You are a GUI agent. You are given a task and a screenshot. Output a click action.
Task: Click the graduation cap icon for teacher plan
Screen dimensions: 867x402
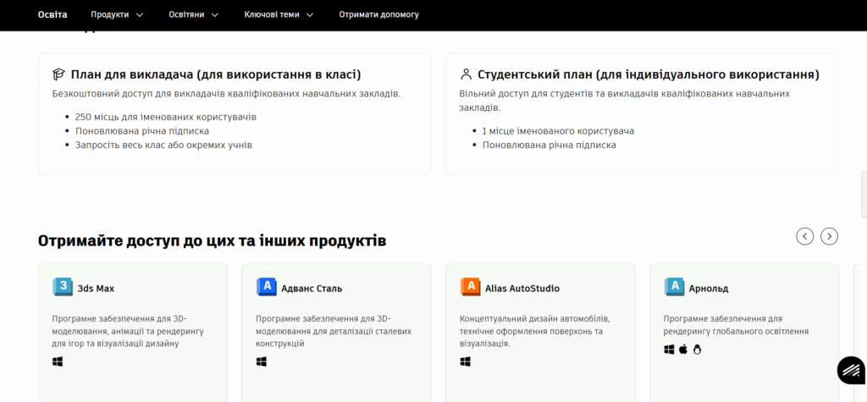(58, 74)
